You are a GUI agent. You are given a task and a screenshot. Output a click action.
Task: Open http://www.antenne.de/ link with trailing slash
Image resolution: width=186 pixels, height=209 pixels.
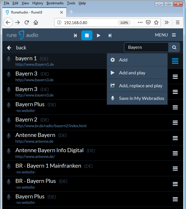35,157
